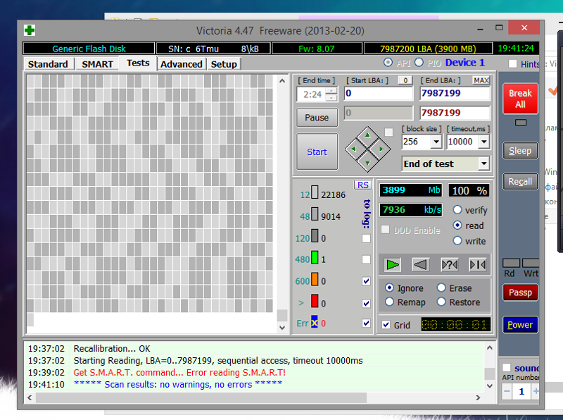563x420 pixels.
Task: Open the block size dropdown
Action: pyautogui.click(x=436, y=142)
